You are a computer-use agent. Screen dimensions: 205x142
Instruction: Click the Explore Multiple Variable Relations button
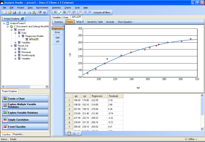point(25,105)
